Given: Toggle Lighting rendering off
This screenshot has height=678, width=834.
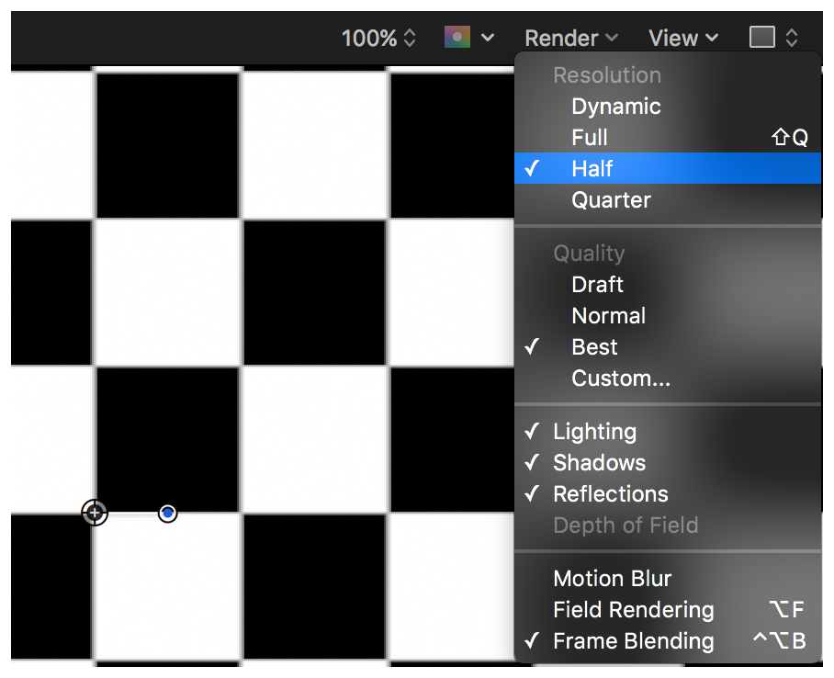Looking at the screenshot, I should pos(594,432).
